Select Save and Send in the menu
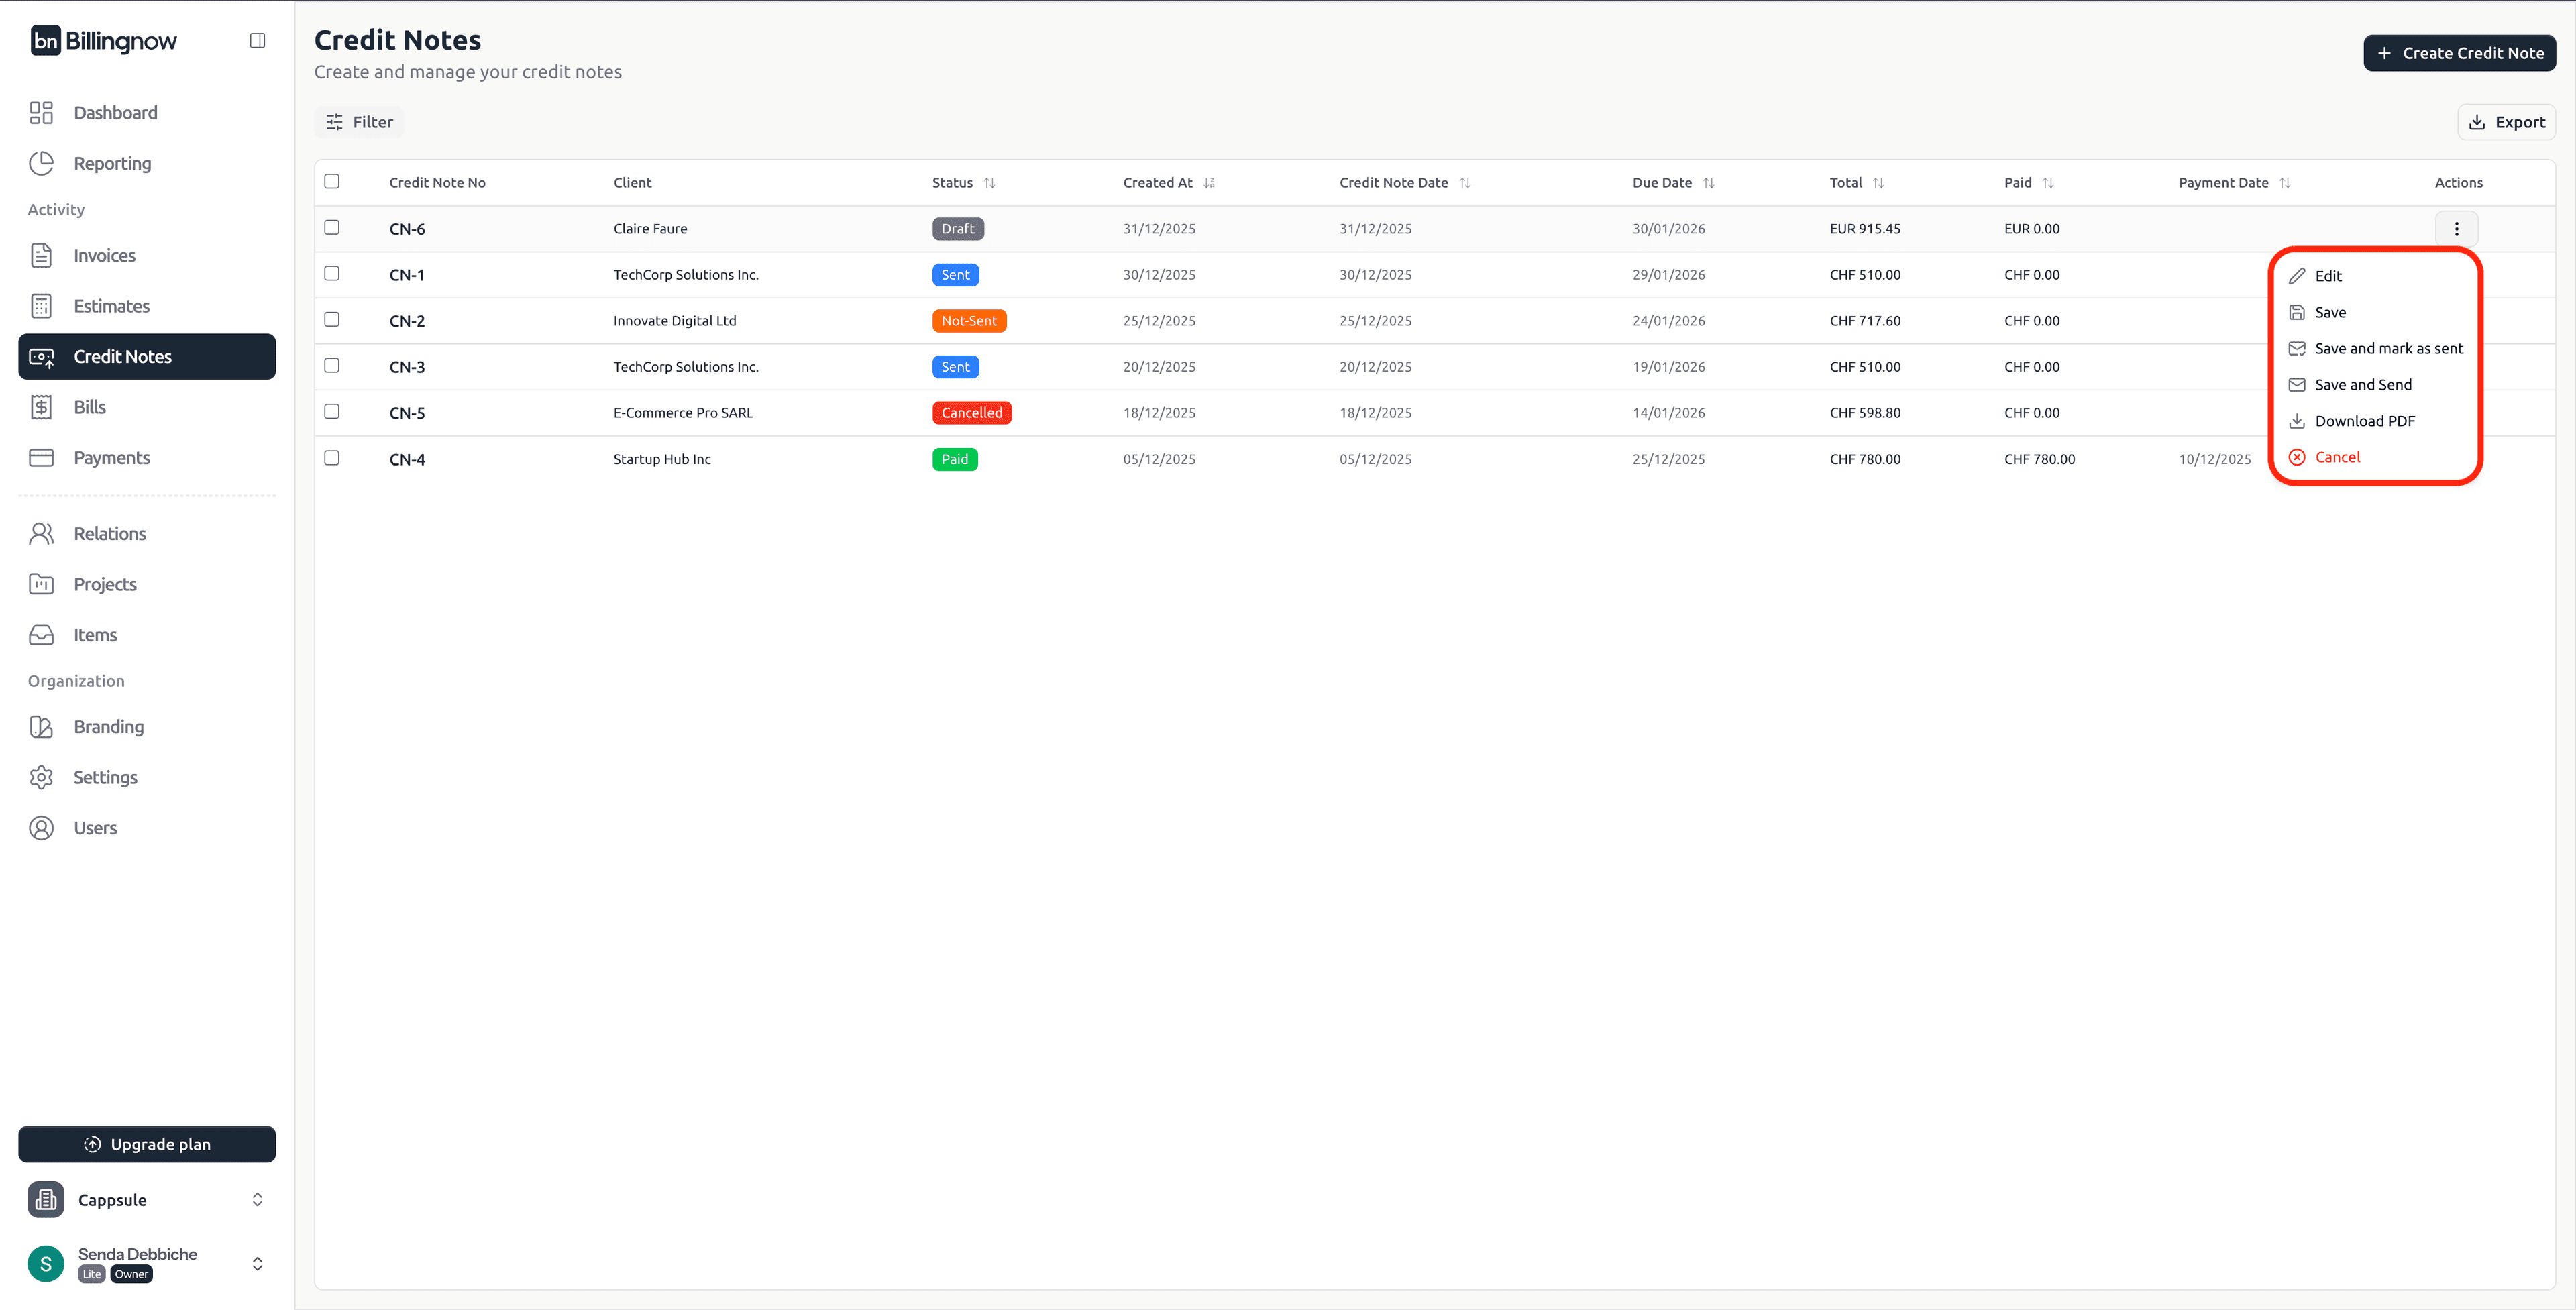 click(2362, 385)
